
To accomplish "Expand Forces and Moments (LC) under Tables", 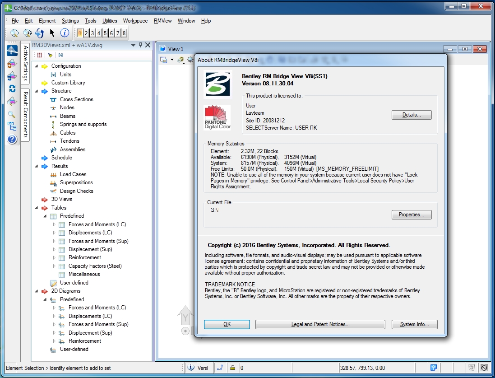I will point(54,224).
